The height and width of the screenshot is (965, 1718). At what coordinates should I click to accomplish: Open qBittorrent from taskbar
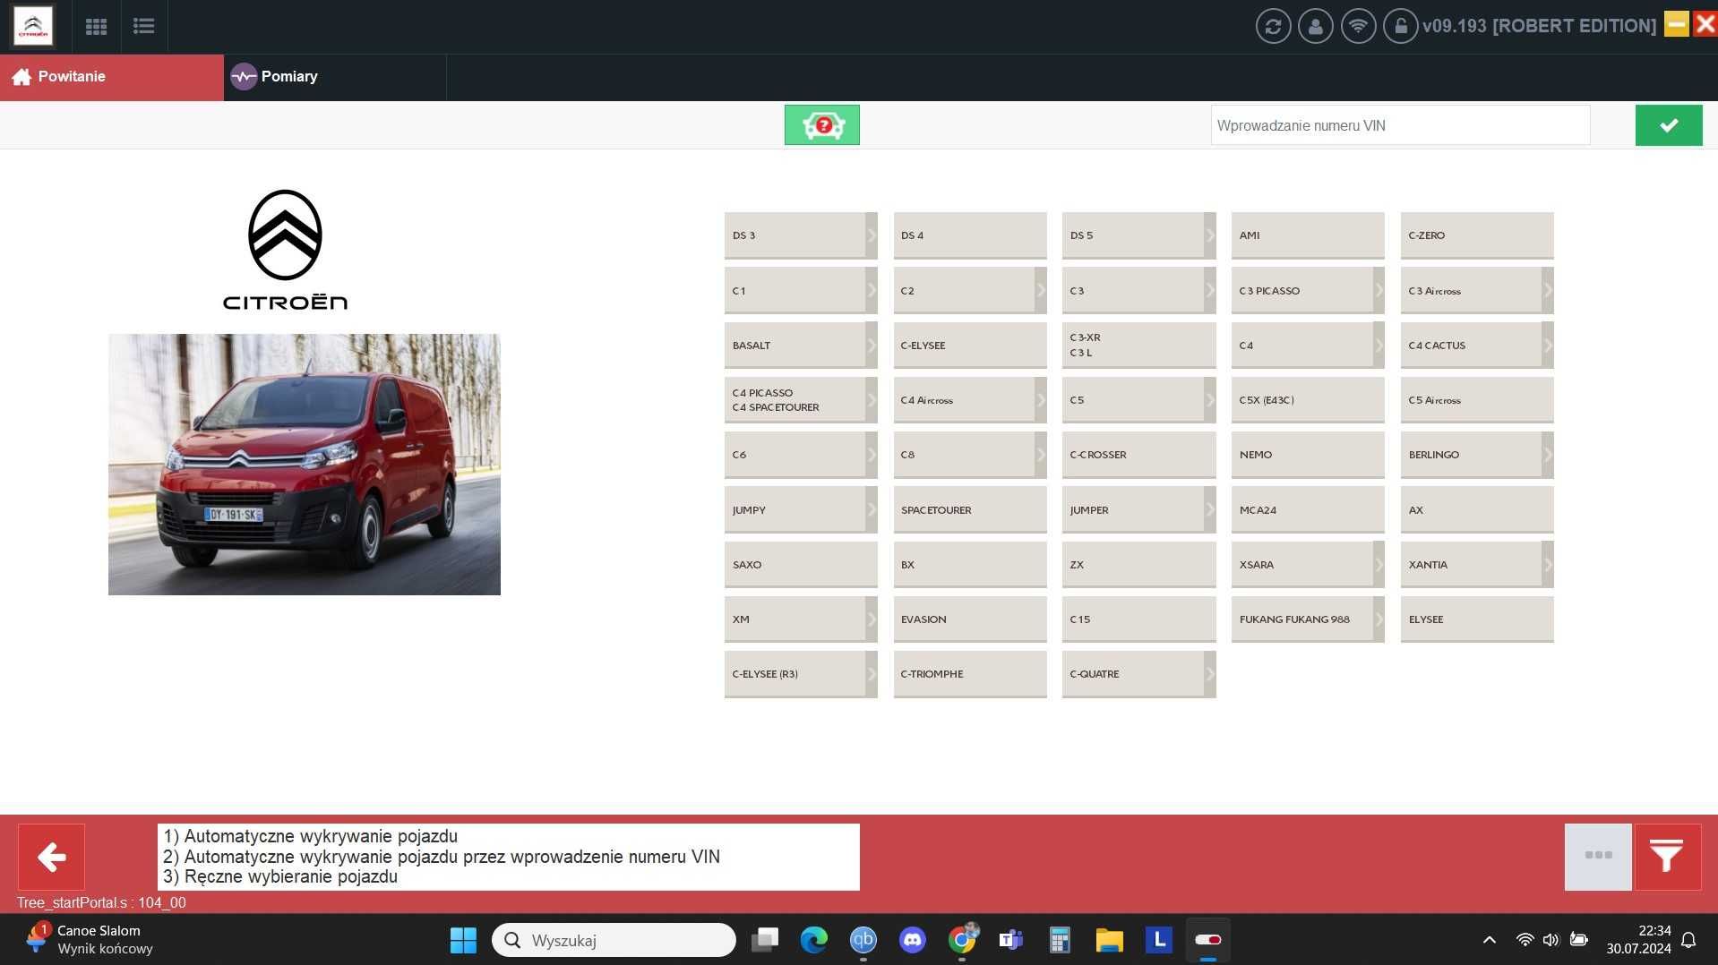(x=863, y=940)
